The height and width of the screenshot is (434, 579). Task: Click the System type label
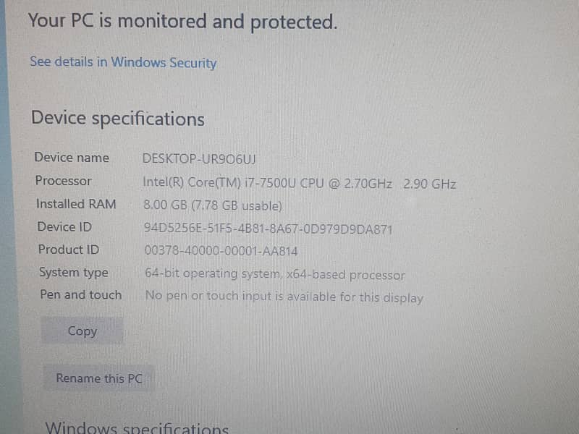click(73, 273)
